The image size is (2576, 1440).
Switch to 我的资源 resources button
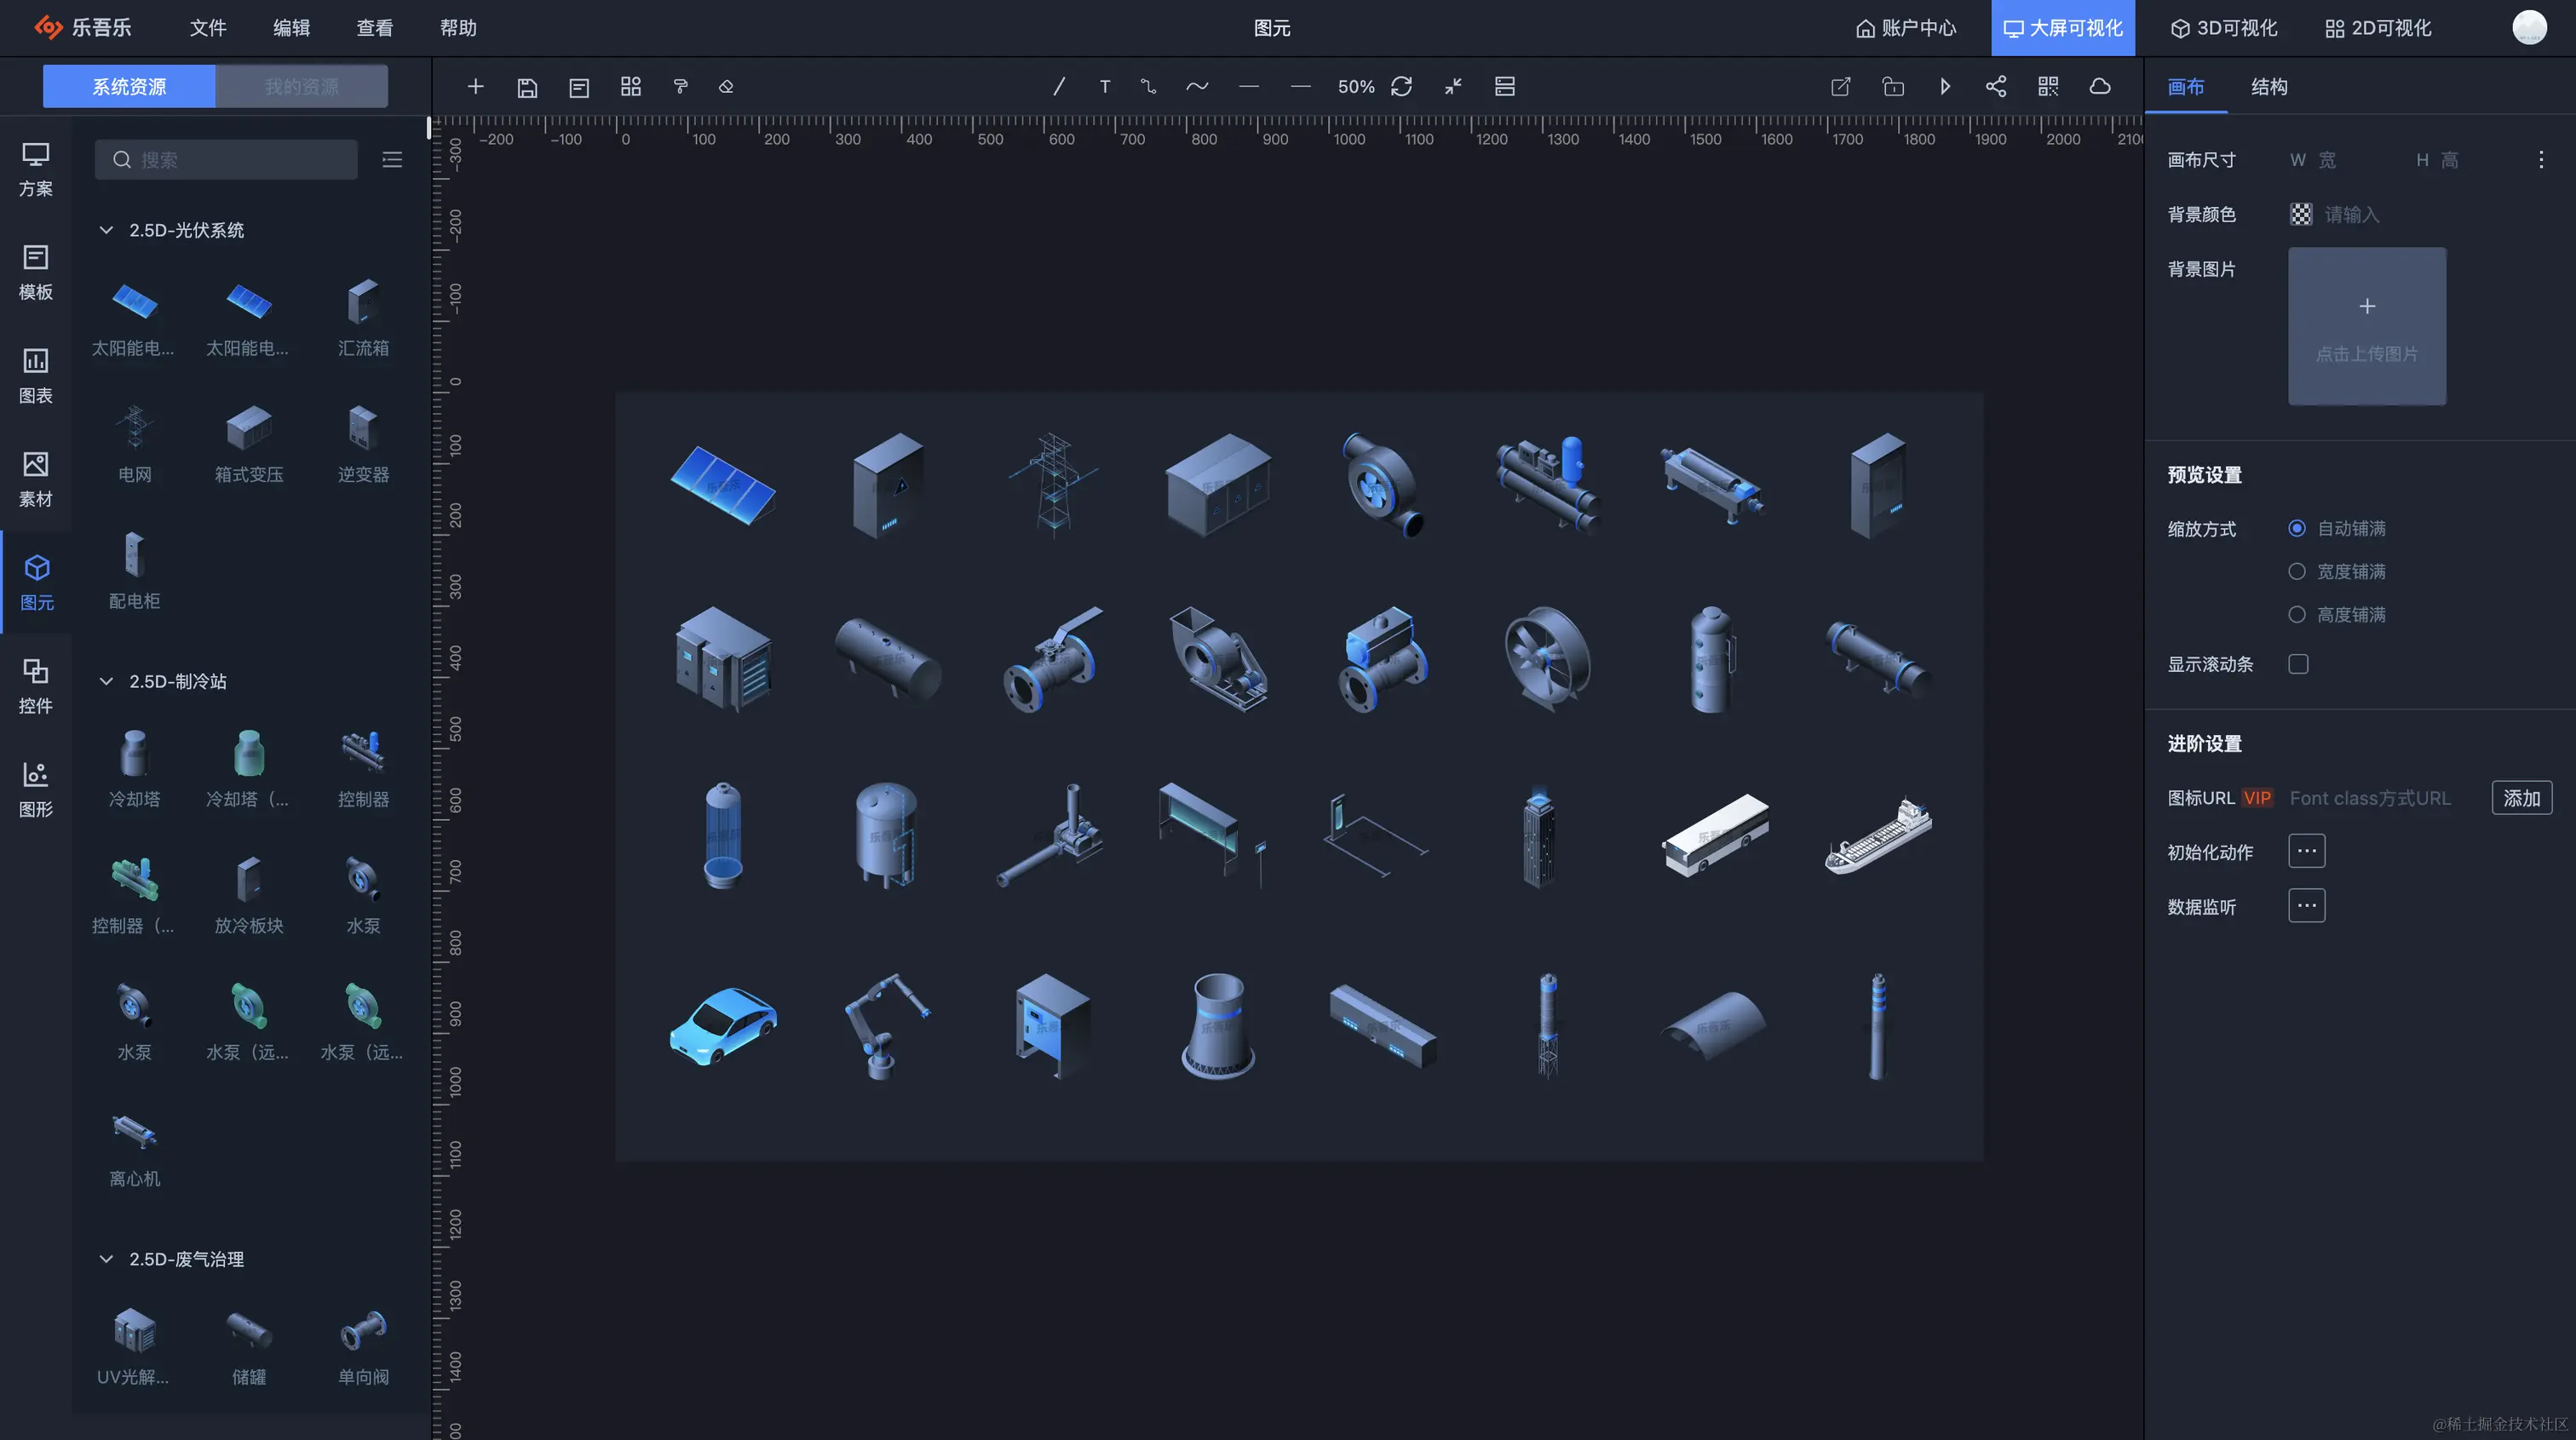click(x=301, y=87)
